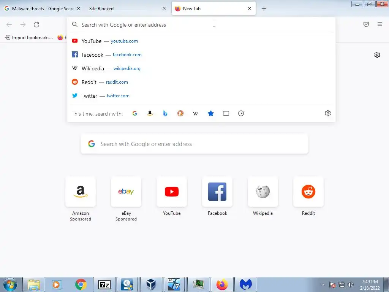
Task: Open the Save to Pocket icon
Action: click(x=366, y=24)
